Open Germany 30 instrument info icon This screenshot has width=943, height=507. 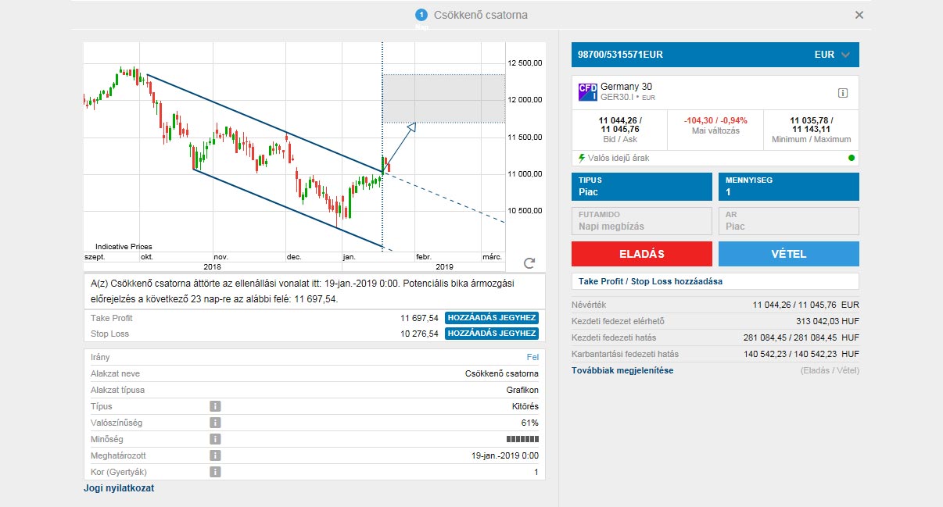pos(843,93)
